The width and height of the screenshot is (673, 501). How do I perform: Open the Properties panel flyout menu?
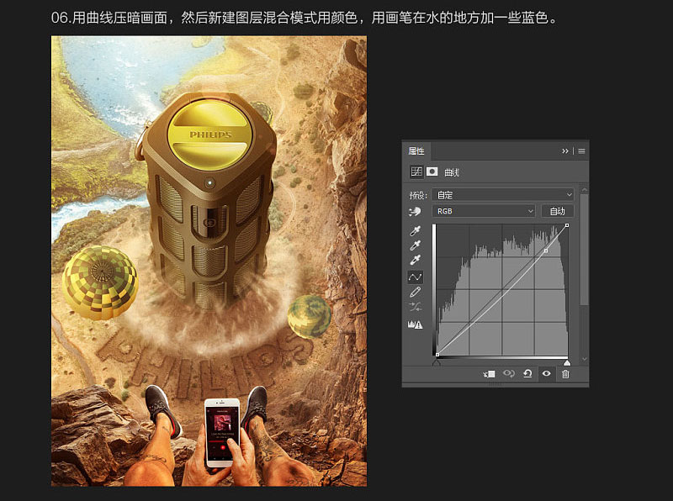pos(581,151)
